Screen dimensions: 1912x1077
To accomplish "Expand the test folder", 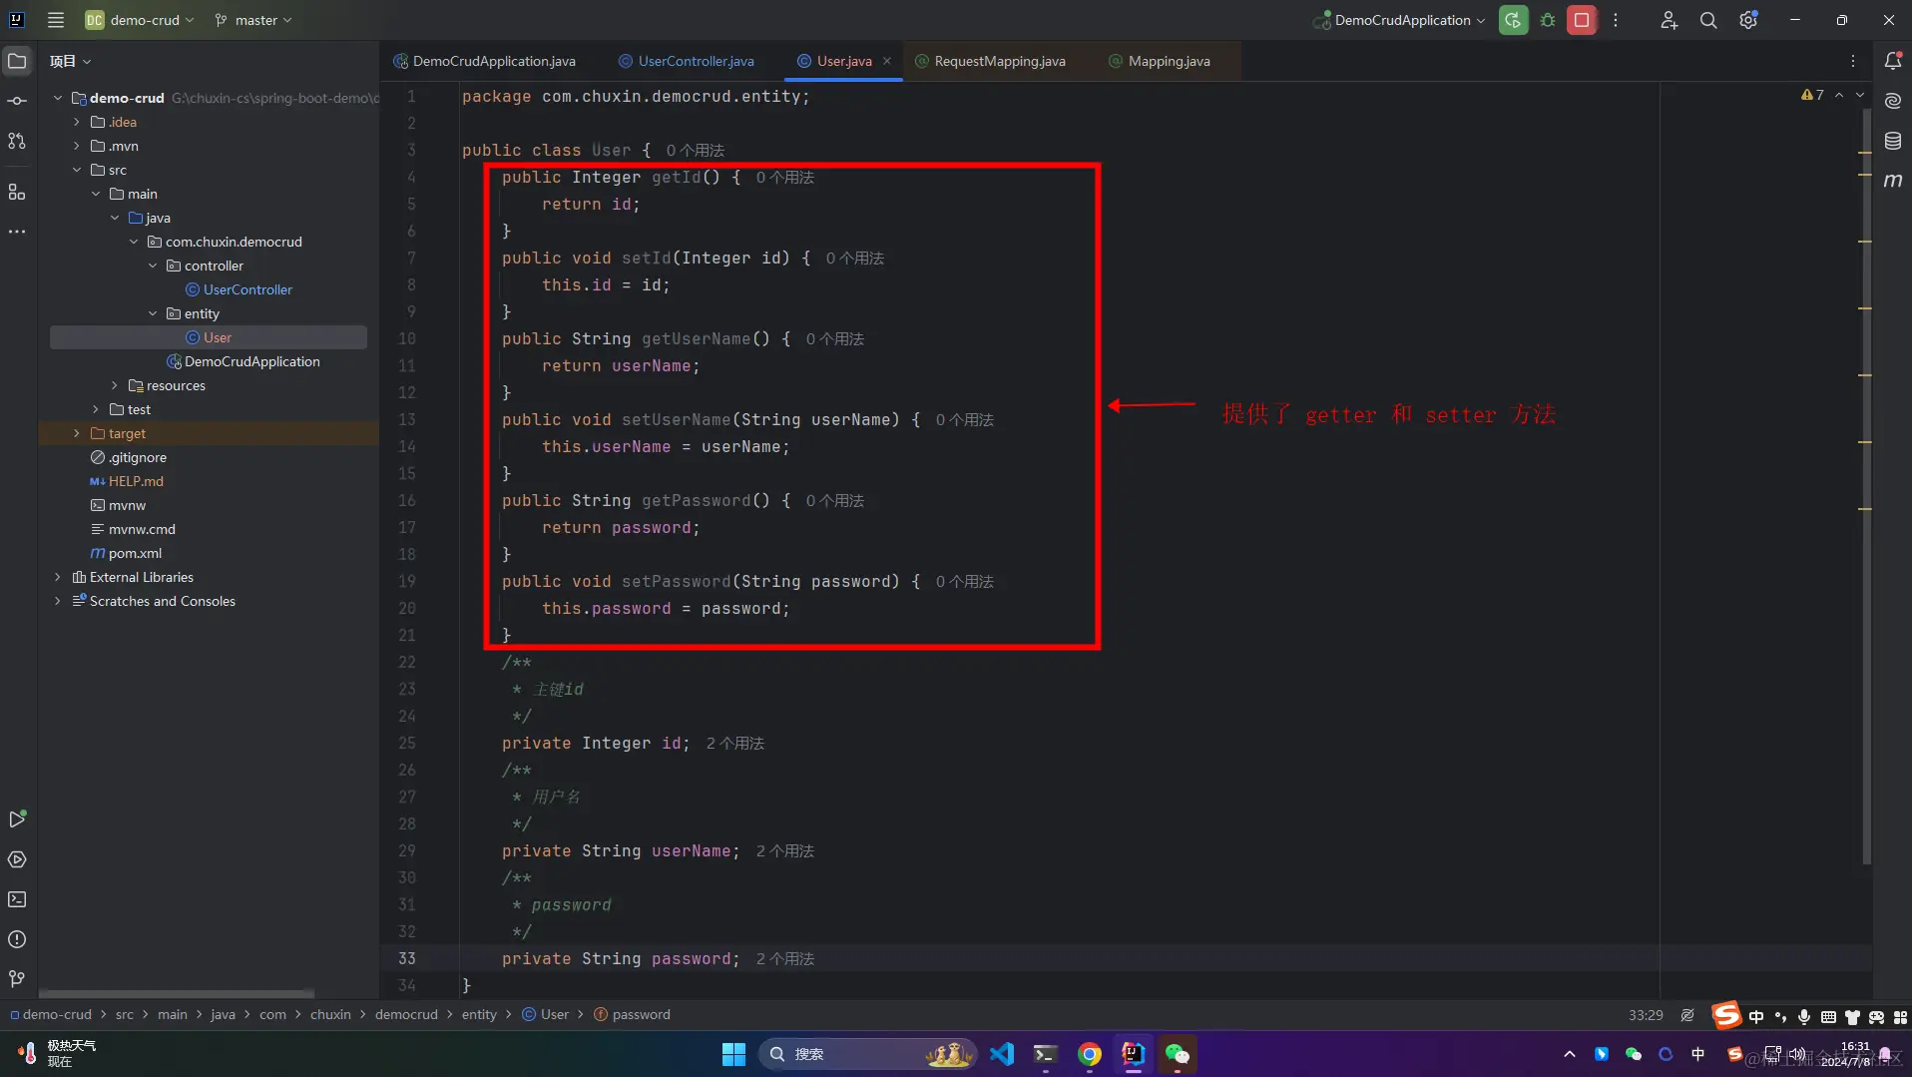I will 96,409.
